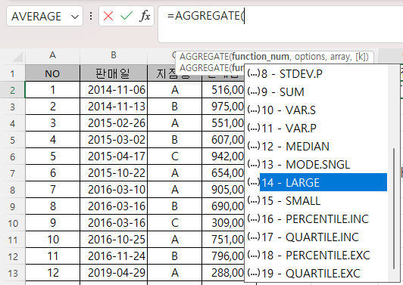This screenshot has width=403, height=285.
Task: Click branch cell B in row 3
Action: 175,107
